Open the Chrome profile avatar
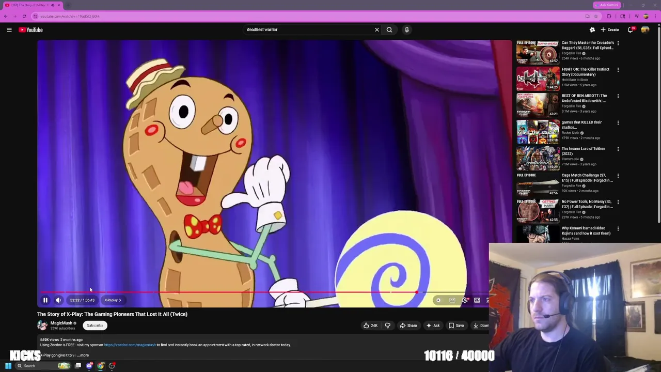 click(x=646, y=16)
